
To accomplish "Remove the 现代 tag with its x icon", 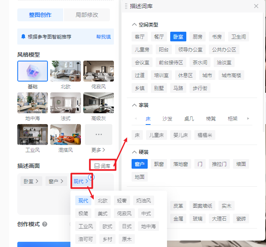I will 91,177.
